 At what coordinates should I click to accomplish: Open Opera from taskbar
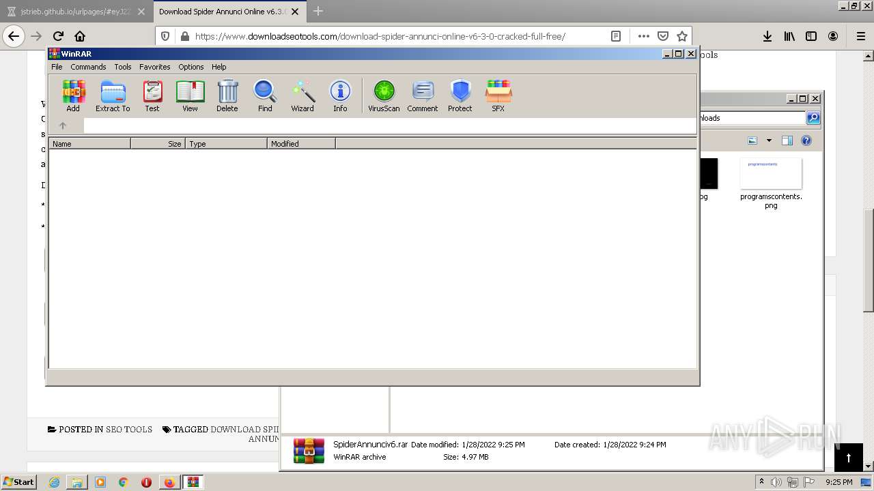(x=146, y=482)
